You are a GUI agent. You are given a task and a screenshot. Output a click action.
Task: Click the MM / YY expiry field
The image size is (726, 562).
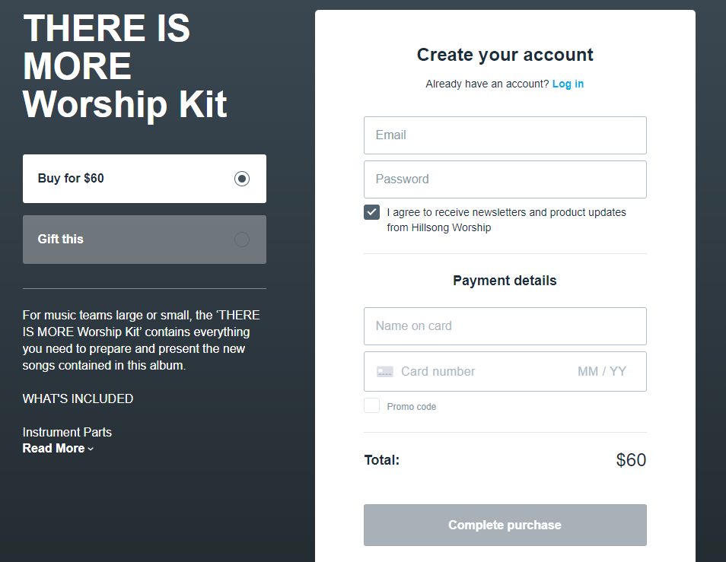[602, 372]
